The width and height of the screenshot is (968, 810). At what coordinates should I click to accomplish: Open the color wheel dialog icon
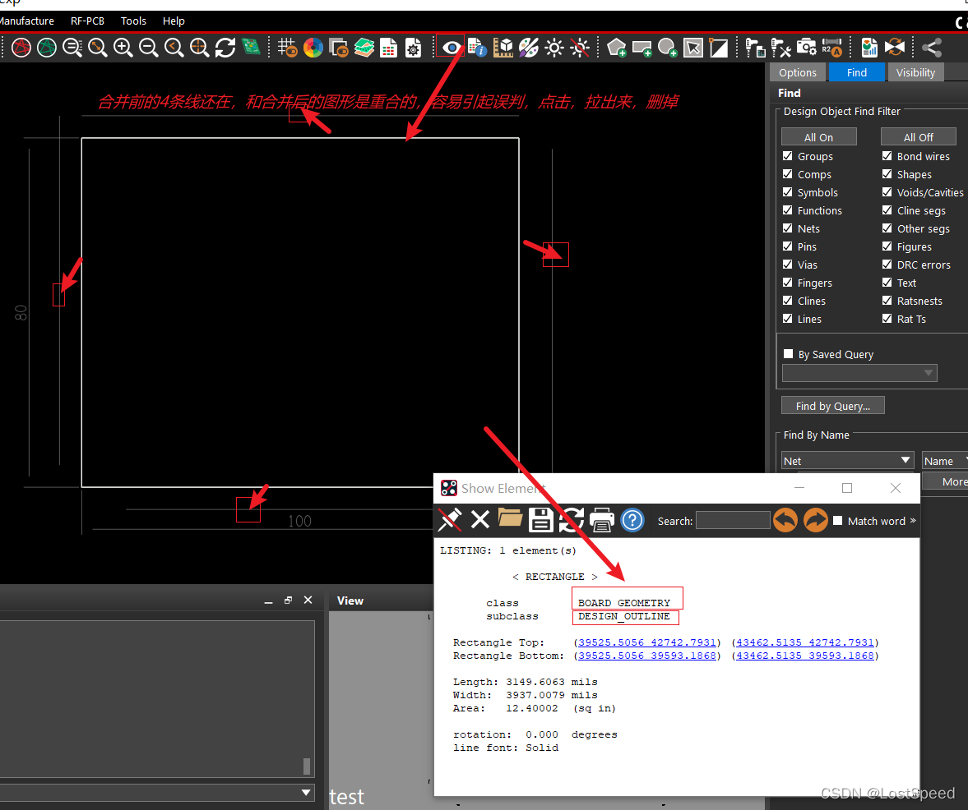tap(313, 48)
